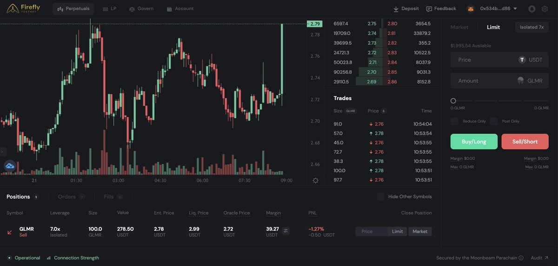Toggle the Reduce Only checkbox

point(454,121)
